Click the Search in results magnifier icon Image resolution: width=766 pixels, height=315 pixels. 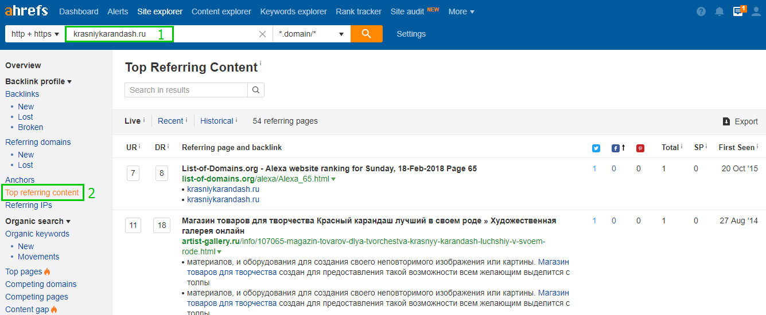tap(256, 90)
